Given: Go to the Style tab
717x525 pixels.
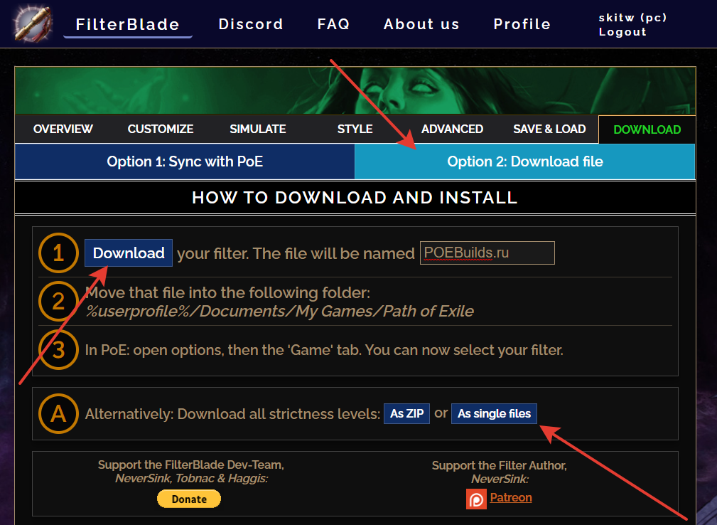Looking at the screenshot, I should (355, 129).
